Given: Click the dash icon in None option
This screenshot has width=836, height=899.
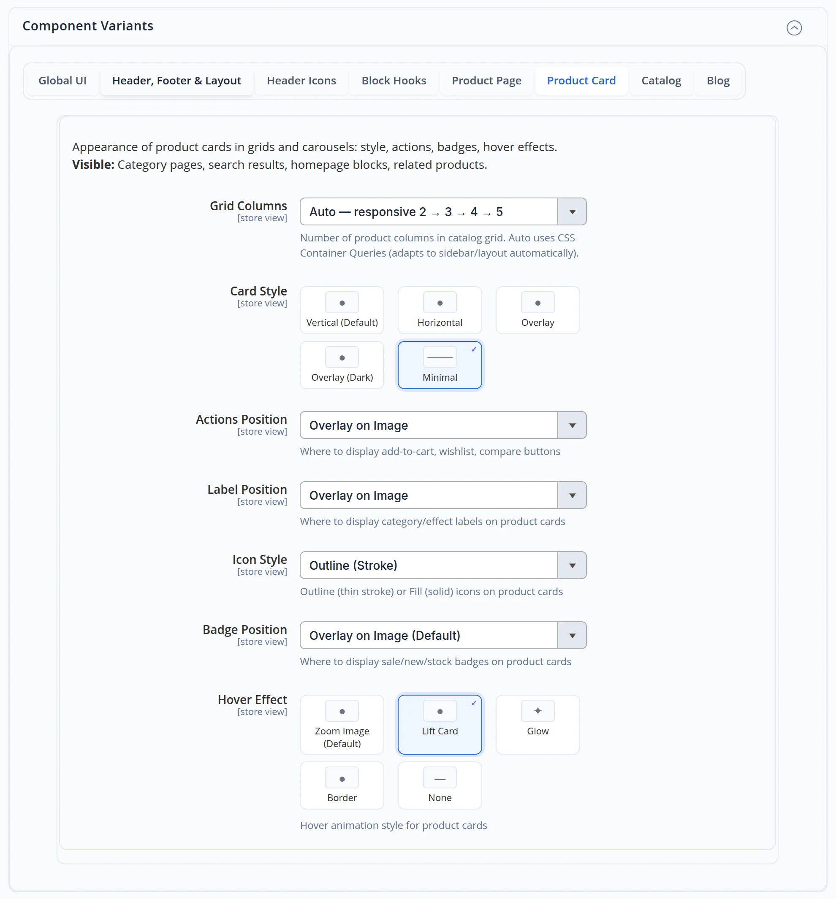Looking at the screenshot, I should (440, 778).
